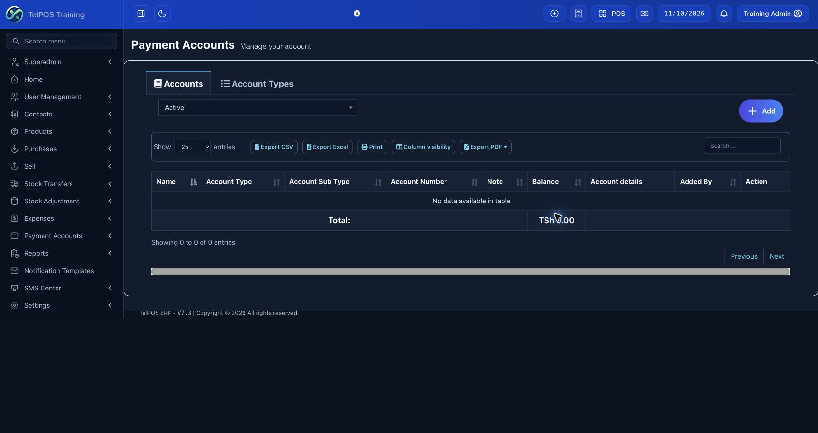Open Home in sidebar
Image resolution: width=818 pixels, height=433 pixels.
click(61, 79)
